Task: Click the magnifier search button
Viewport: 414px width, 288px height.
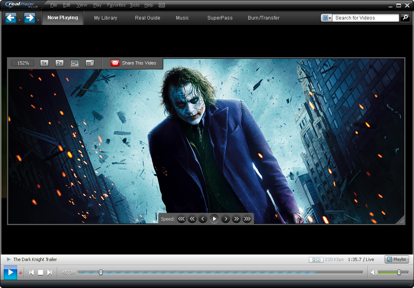Action: 405,18
